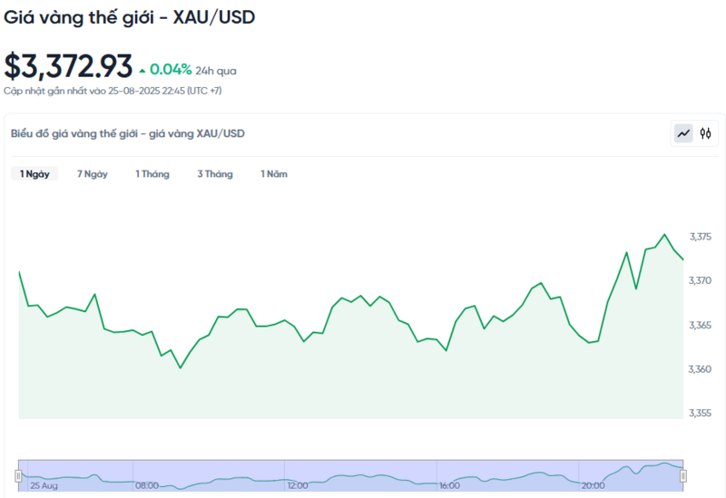The image size is (726, 498).
Task: Click the right handle of the range navigator
Action: pyautogui.click(x=683, y=475)
